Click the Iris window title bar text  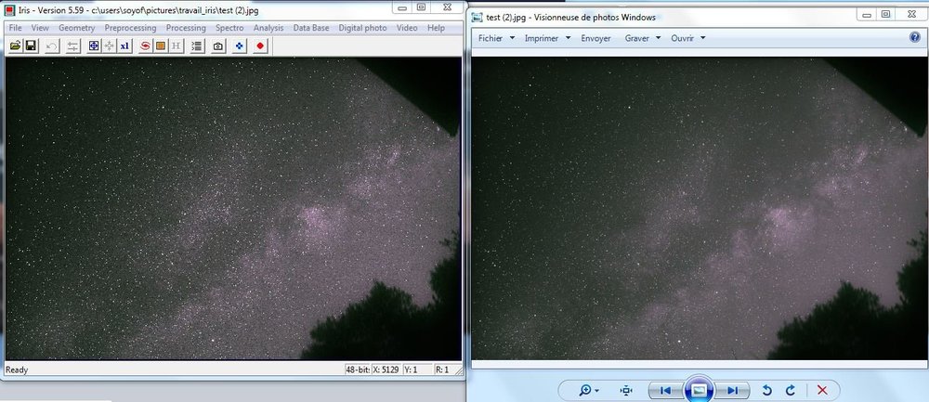coord(138,10)
